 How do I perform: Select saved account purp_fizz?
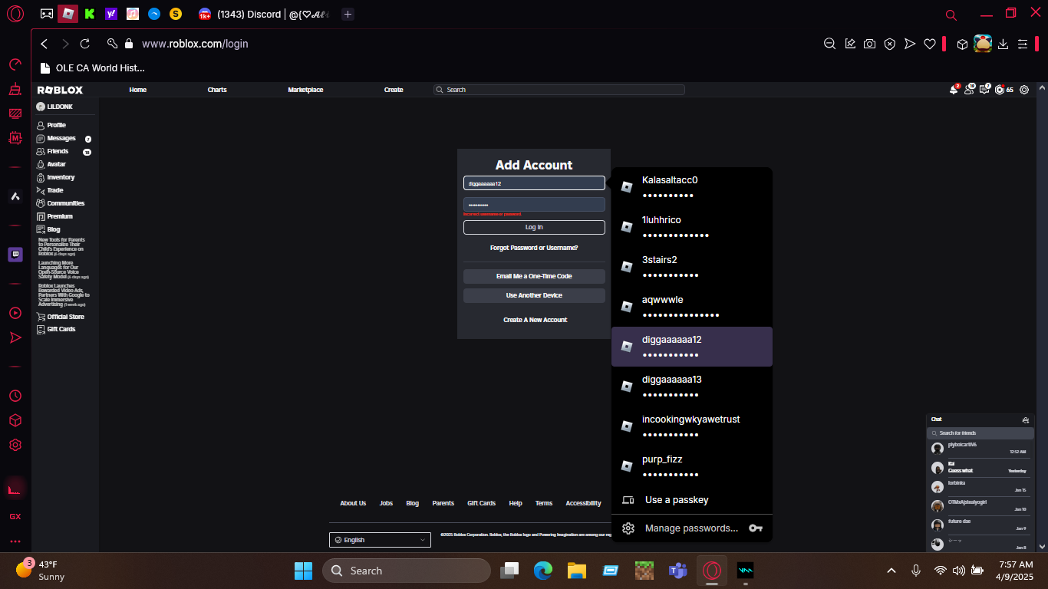click(692, 466)
